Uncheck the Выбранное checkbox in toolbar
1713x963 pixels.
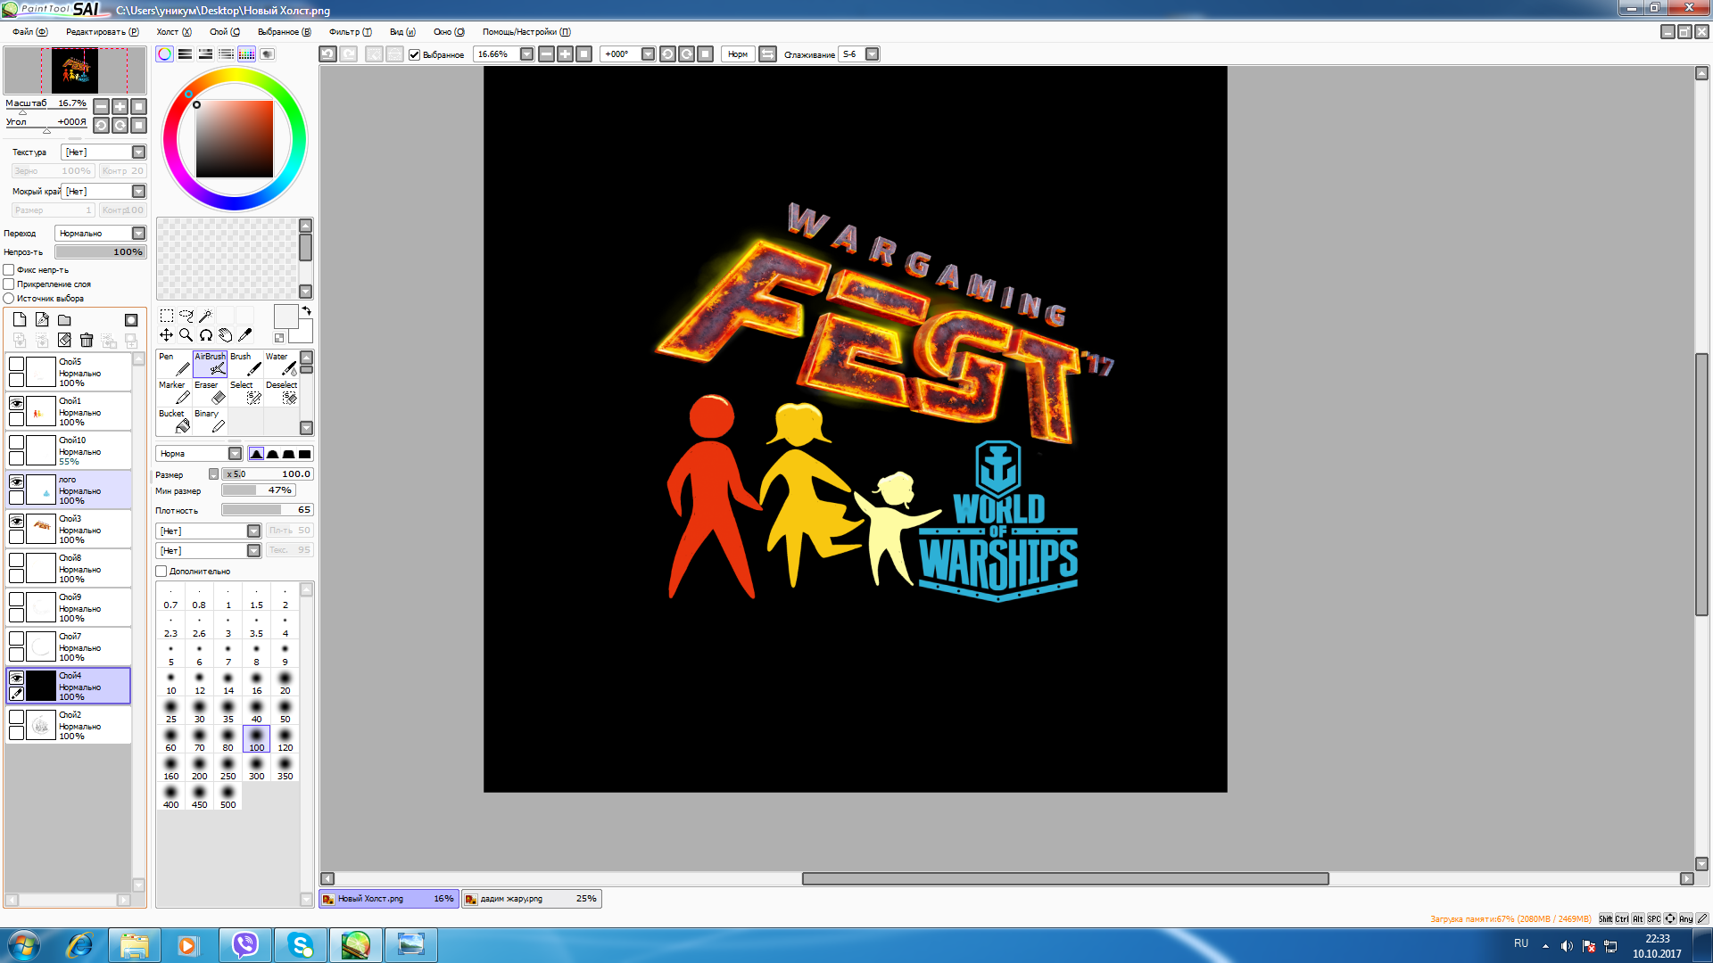pos(414,54)
